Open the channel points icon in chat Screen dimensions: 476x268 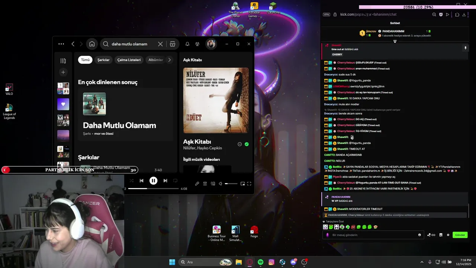pos(431,235)
